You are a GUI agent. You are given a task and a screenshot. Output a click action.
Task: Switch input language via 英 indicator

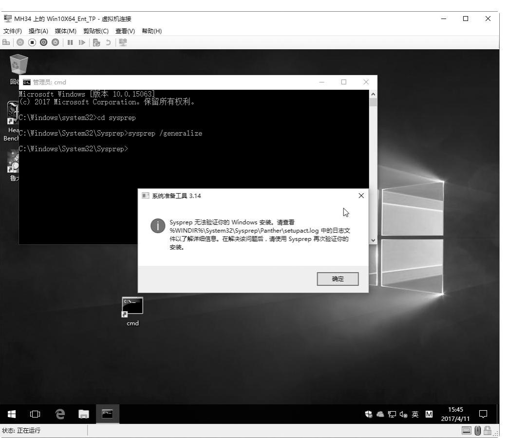click(x=415, y=414)
